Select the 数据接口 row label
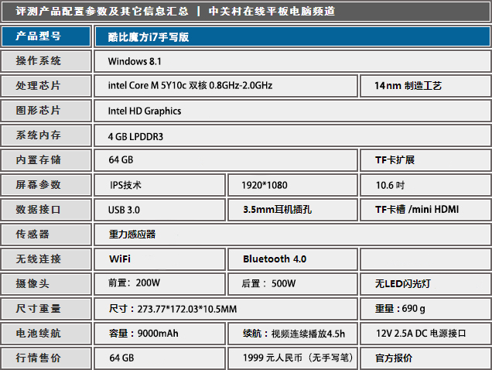 click(x=46, y=210)
